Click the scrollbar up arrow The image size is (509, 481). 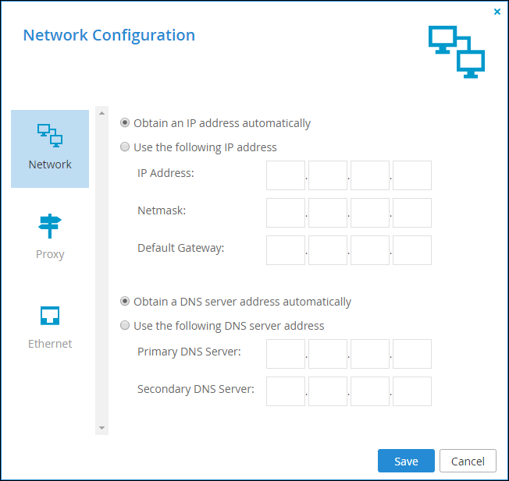[101, 113]
